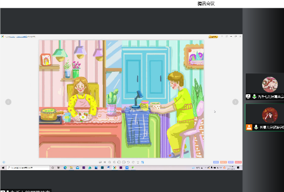Click the orange host icon on second participant
284x192 pixels.
[x=249, y=127]
